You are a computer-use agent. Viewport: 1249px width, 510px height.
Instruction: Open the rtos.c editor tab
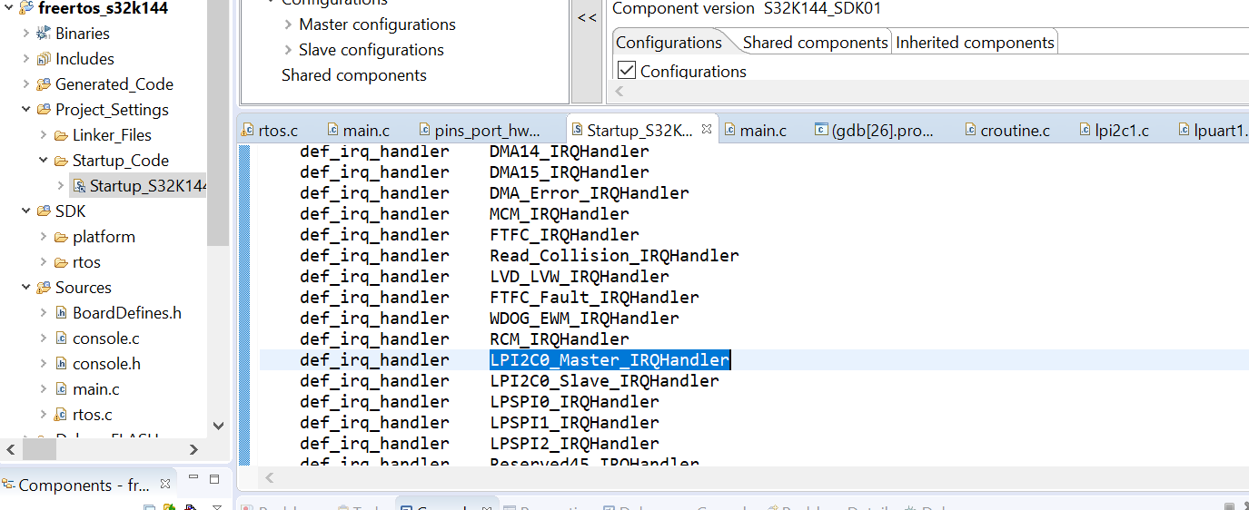[x=270, y=130]
